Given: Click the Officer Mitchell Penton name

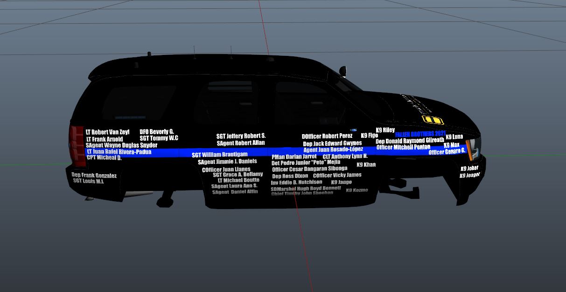Looking at the screenshot, I should [403, 147].
